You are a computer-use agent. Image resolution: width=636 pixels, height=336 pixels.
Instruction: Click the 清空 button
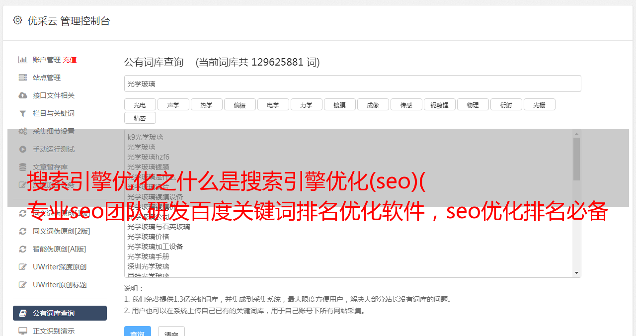click(171, 332)
